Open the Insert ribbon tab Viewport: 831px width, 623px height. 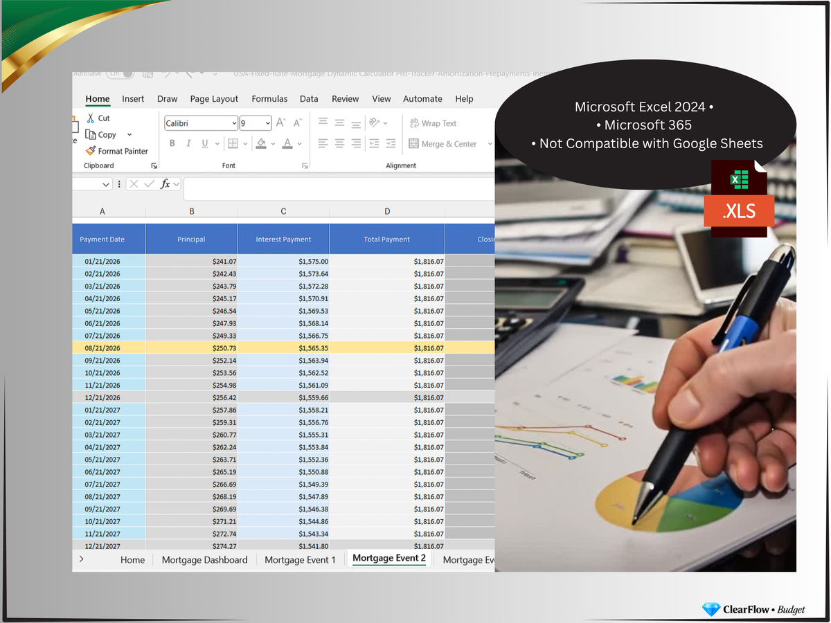[x=133, y=99]
